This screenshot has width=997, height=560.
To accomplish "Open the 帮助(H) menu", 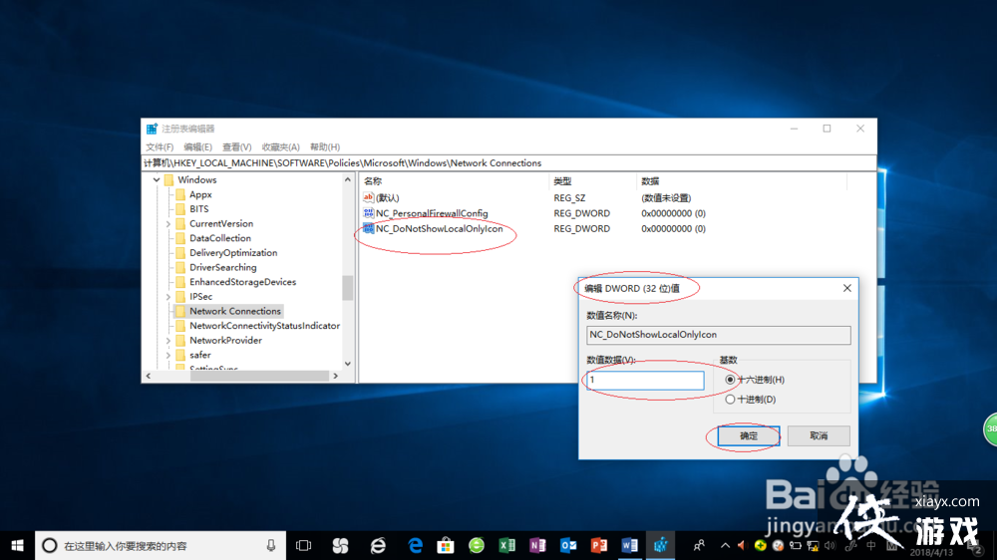I will [325, 146].
